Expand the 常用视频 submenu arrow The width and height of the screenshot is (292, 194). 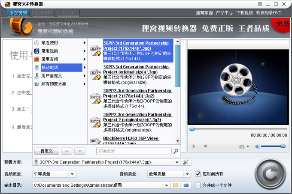pos(84,51)
